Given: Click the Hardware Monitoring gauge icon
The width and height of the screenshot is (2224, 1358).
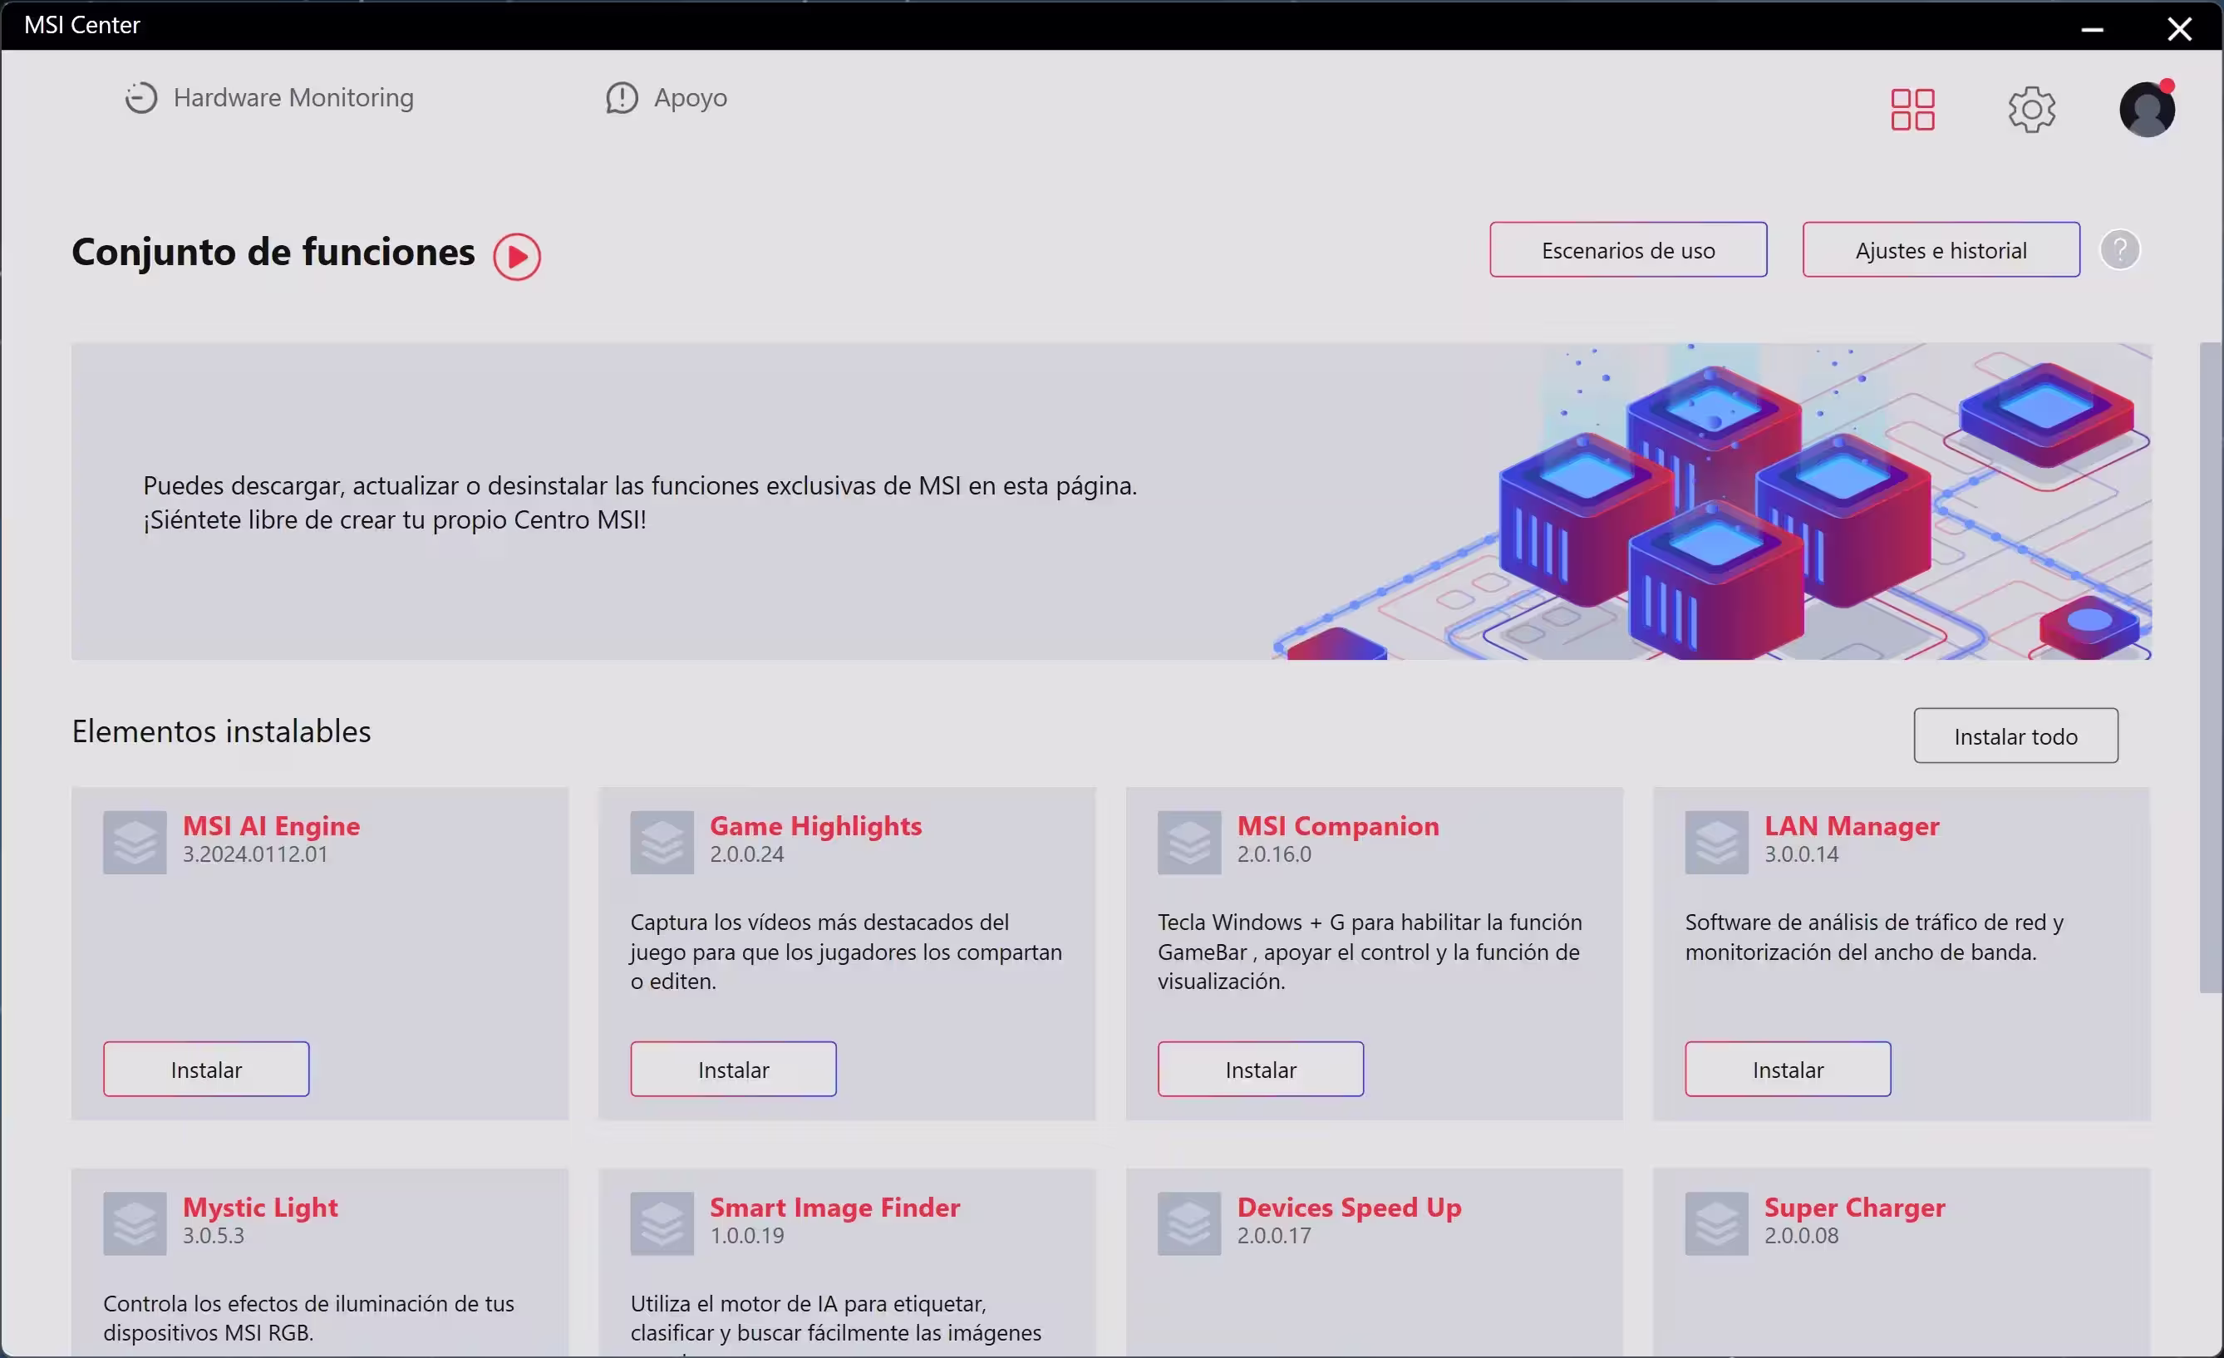Looking at the screenshot, I should [x=140, y=97].
